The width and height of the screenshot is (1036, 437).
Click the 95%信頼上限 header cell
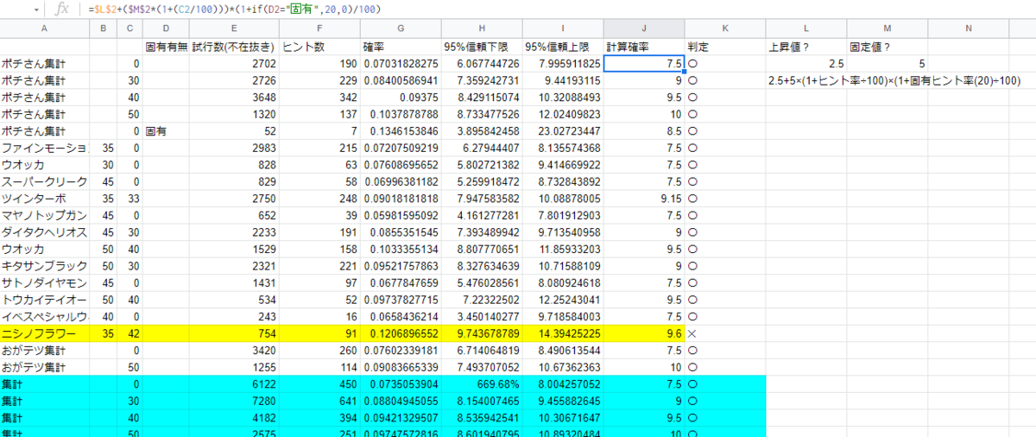tap(562, 47)
